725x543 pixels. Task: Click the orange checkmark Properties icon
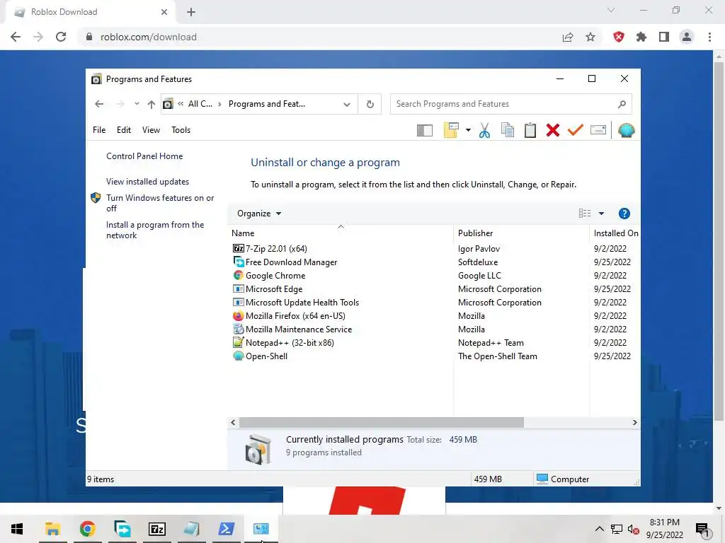(575, 131)
